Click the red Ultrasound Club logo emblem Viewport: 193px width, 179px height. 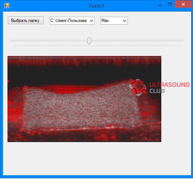pos(137,88)
